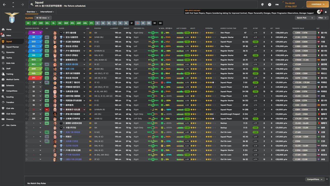Click the staff advice avatar icon
330x186 pixels.
click(319, 12)
